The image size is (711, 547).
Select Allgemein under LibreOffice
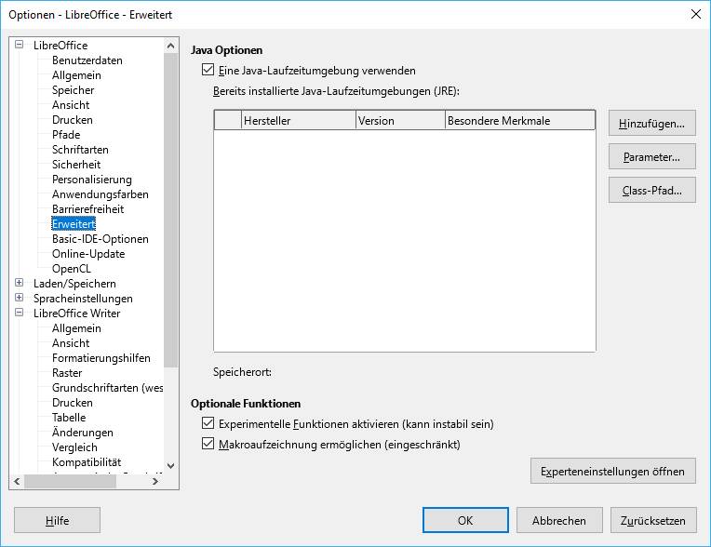76,75
